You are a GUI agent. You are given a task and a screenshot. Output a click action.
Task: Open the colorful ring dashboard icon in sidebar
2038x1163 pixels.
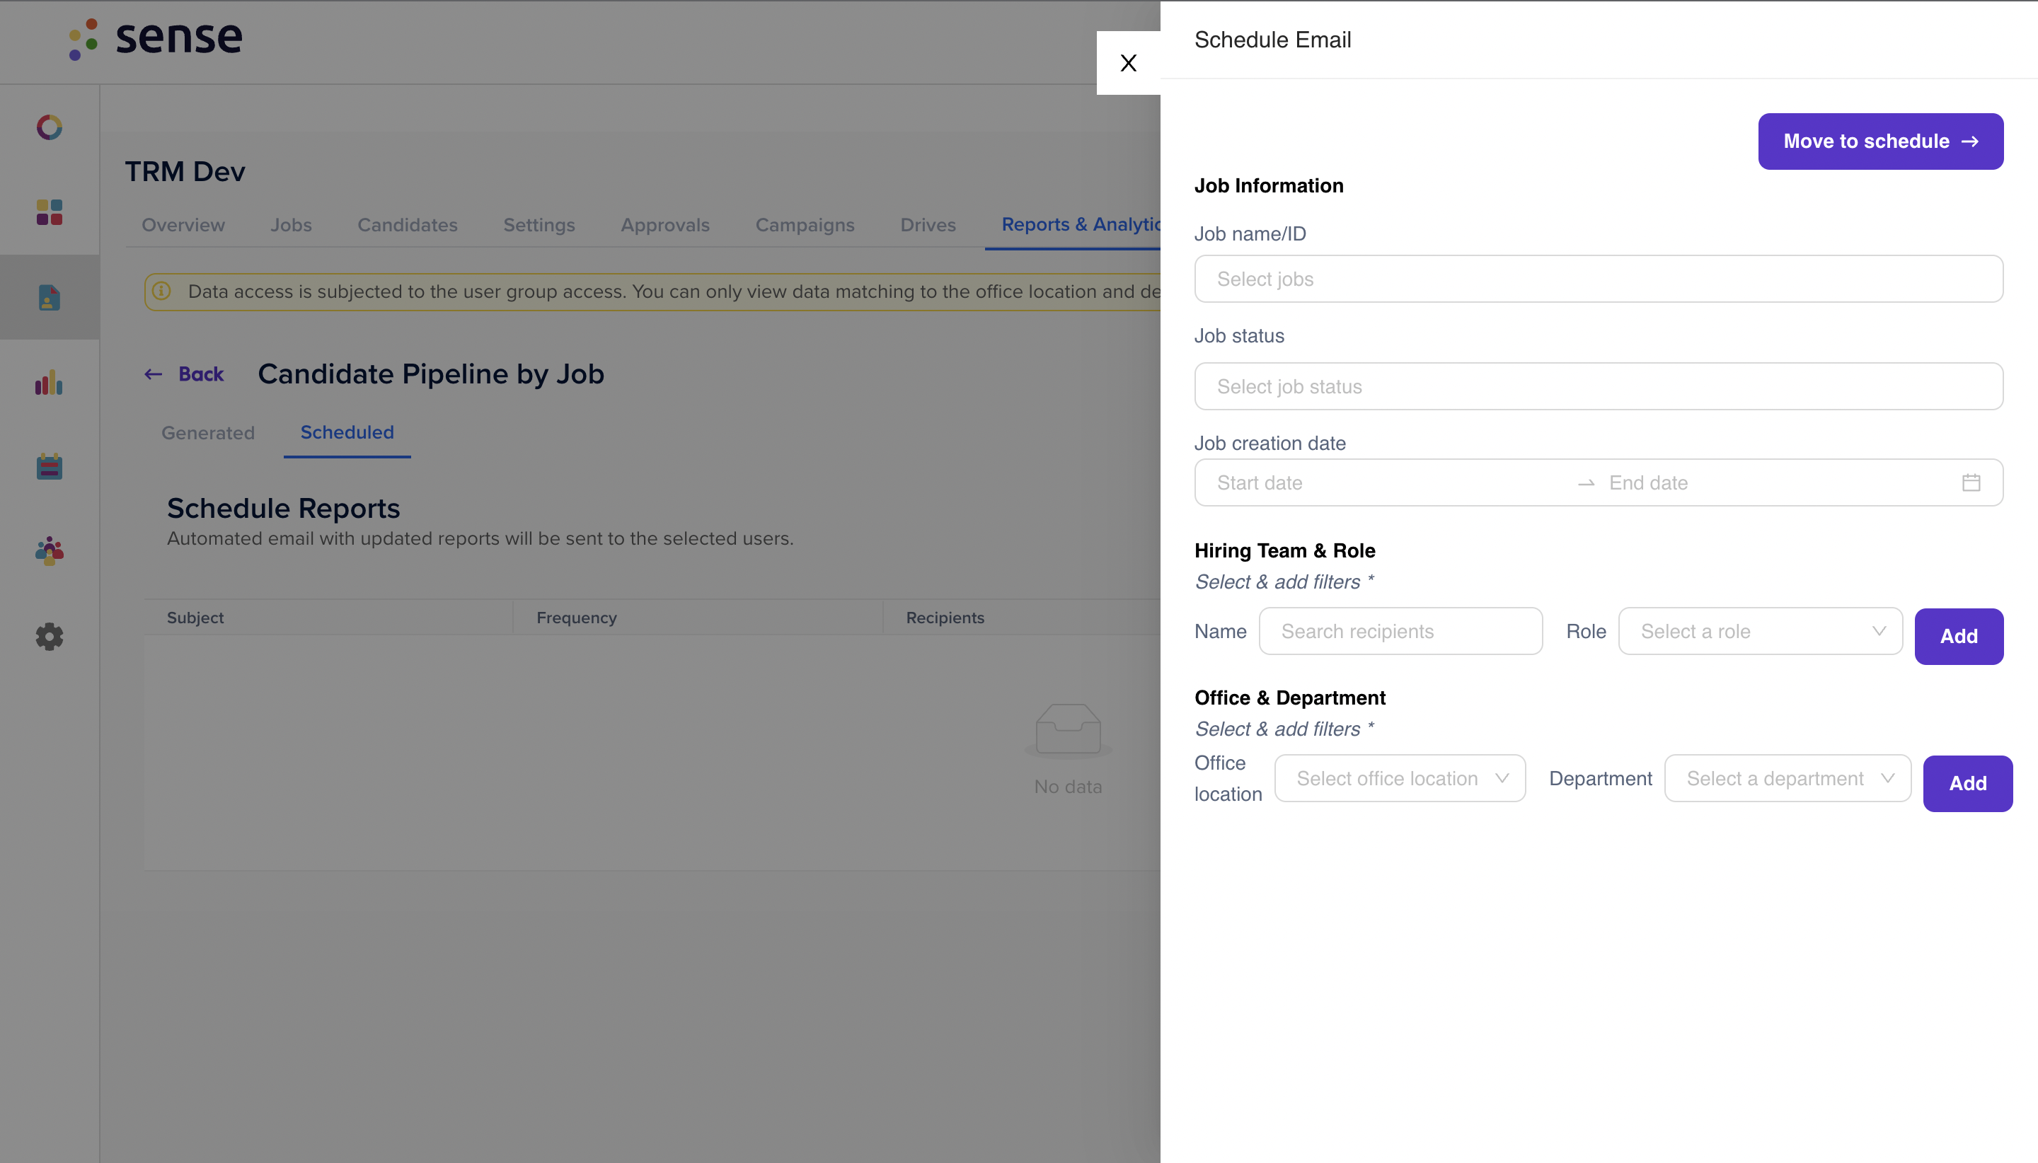50,127
